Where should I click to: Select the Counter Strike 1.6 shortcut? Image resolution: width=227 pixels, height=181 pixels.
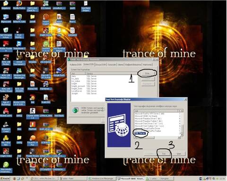pos(32,113)
